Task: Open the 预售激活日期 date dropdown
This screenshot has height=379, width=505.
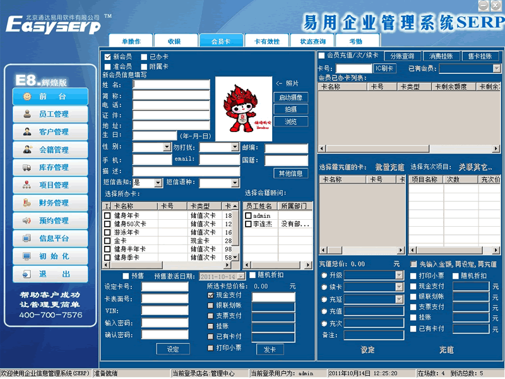Action: click(241, 277)
